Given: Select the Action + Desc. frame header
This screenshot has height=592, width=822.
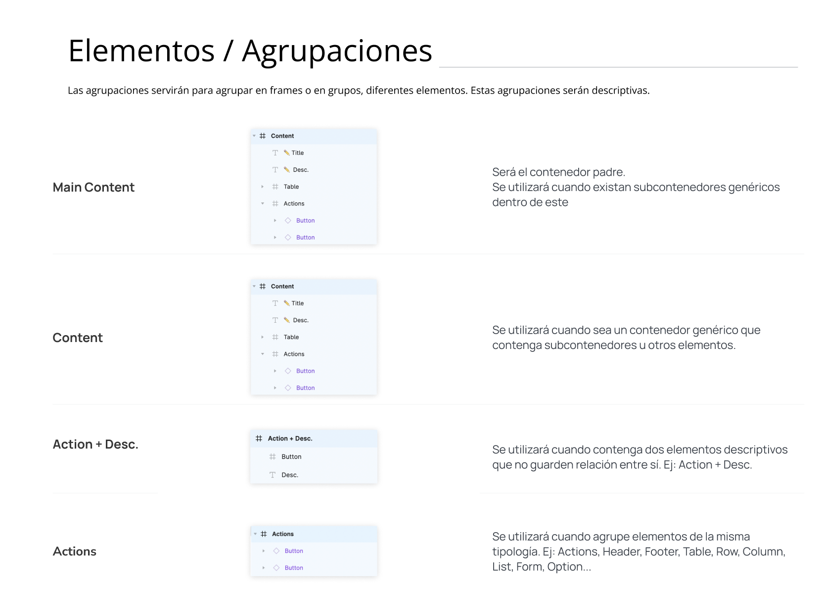Looking at the screenshot, I should [x=290, y=438].
